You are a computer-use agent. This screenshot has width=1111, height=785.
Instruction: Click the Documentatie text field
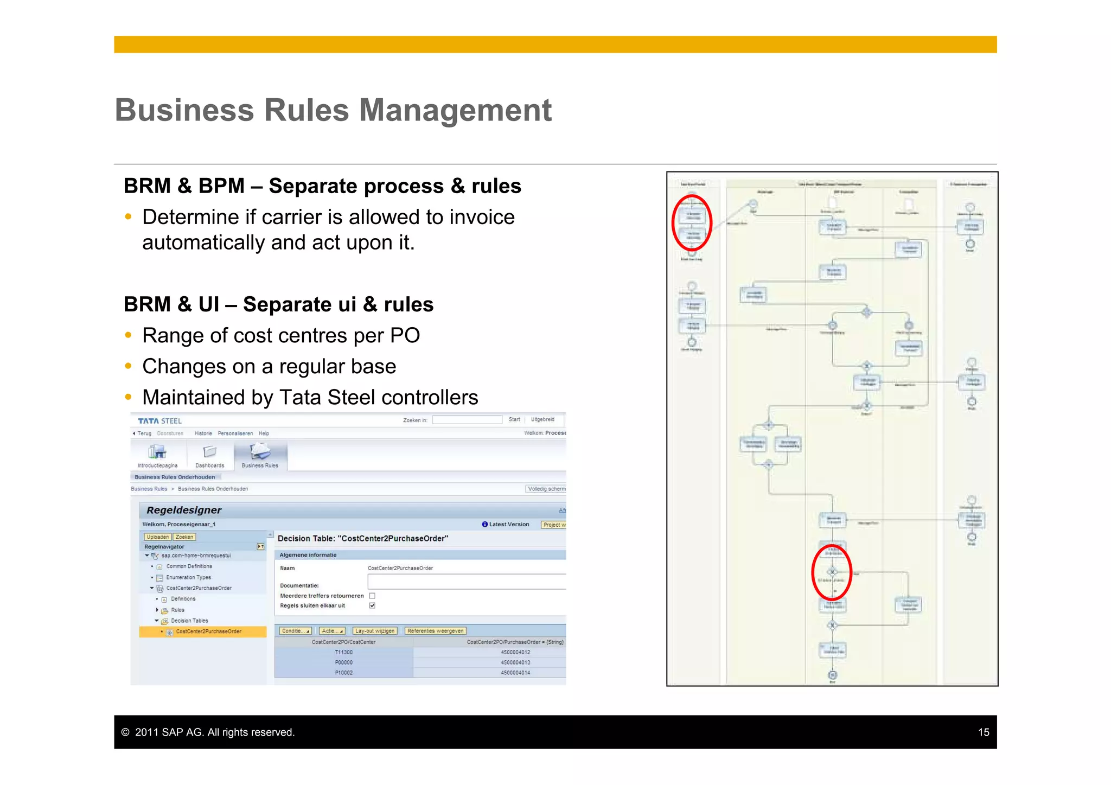point(467,582)
